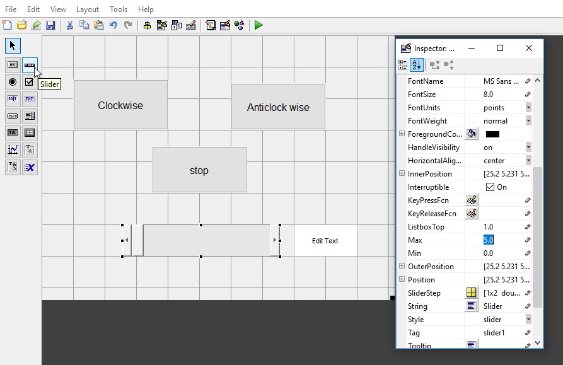Open the Align Objects tool

pyautogui.click(x=147, y=25)
